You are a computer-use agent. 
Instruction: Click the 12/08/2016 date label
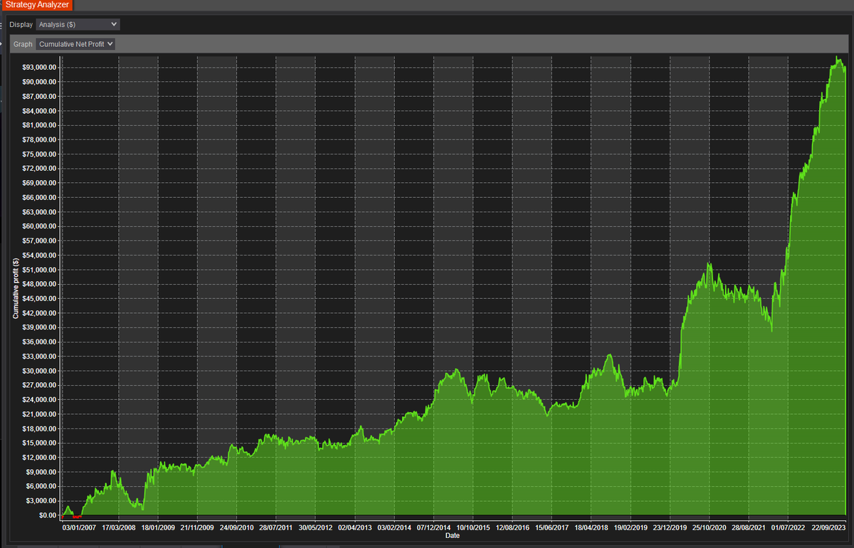(x=512, y=527)
